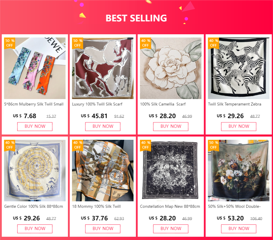The image size is (273, 240).
Task: Click BUY NOW under Gentle Color Silk scarf
Action: pyautogui.click(x=35, y=229)
